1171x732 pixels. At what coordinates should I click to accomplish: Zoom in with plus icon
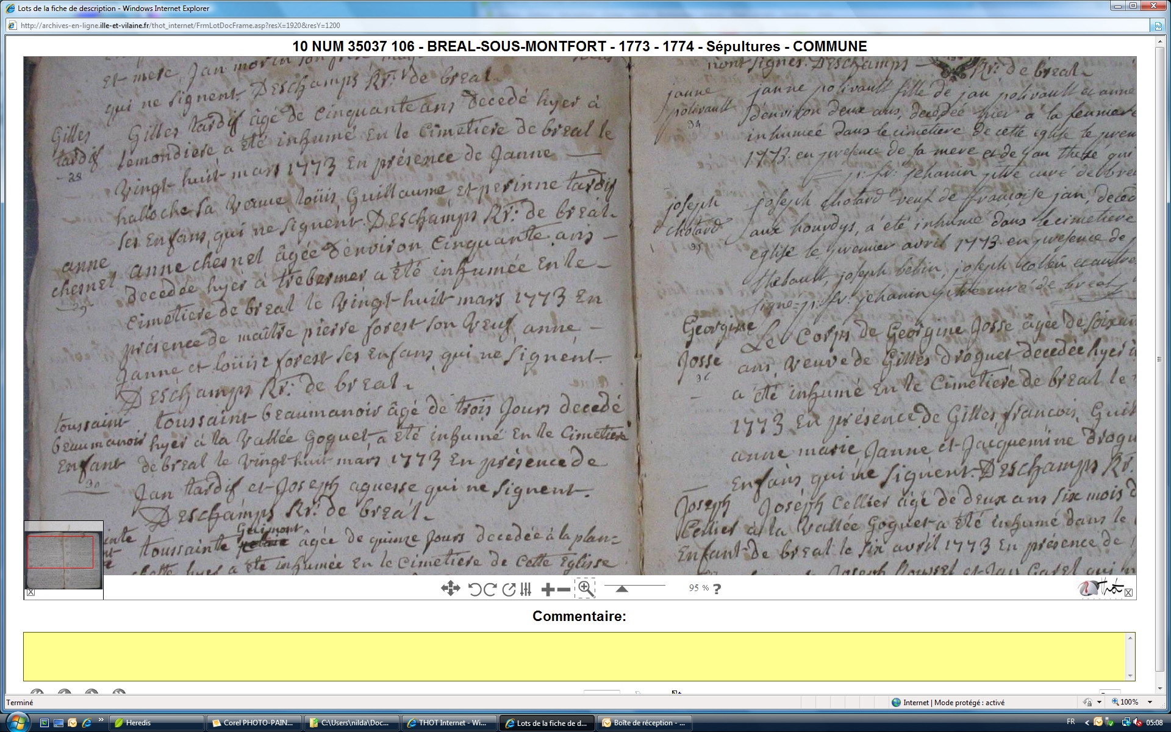(x=548, y=589)
